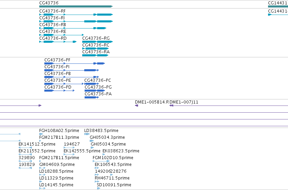
Task: Select the CG43736 gene label
Action: point(49,3)
